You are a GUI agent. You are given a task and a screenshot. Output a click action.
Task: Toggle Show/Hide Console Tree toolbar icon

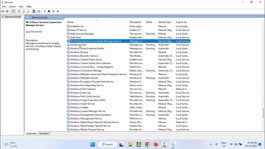tap(13, 11)
